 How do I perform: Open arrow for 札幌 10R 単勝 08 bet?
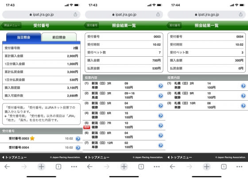[x=243, y=105]
